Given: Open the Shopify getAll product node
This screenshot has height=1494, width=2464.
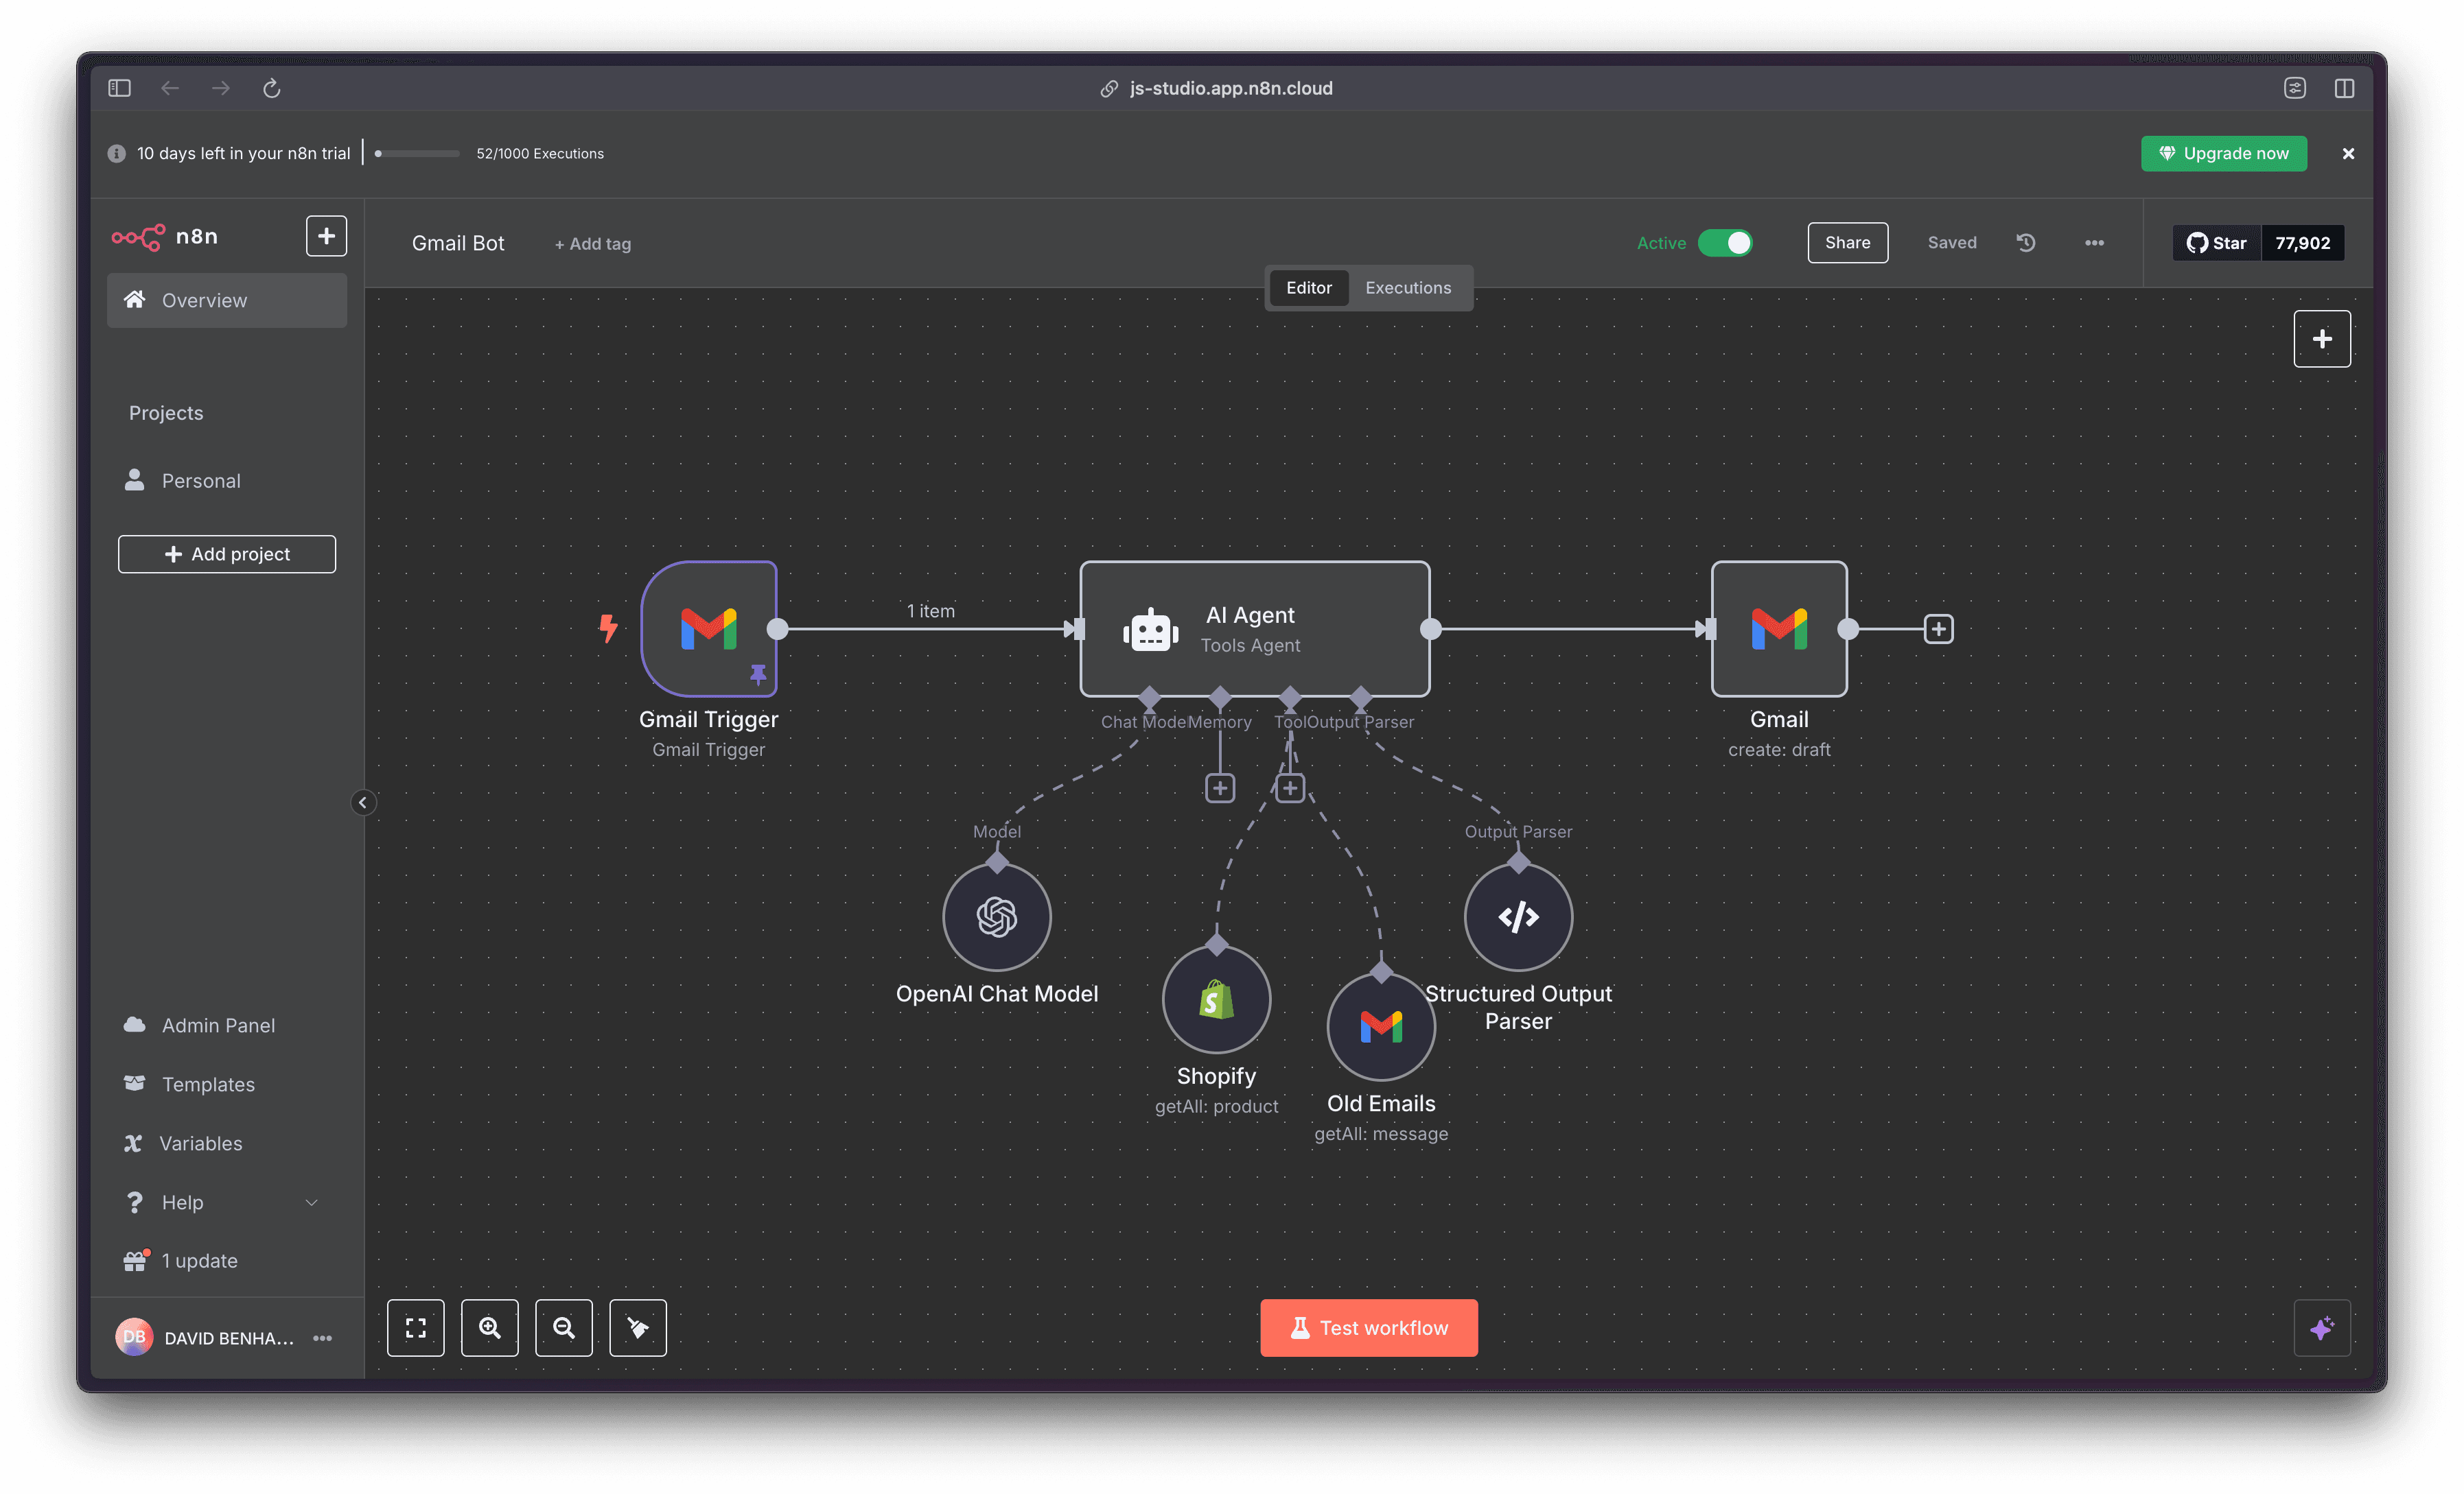Looking at the screenshot, I should [x=1216, y=999].
